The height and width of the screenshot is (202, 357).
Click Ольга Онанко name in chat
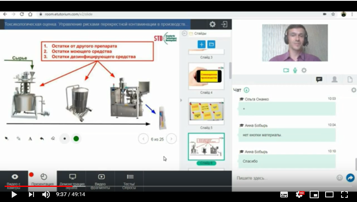pos(256,99)
